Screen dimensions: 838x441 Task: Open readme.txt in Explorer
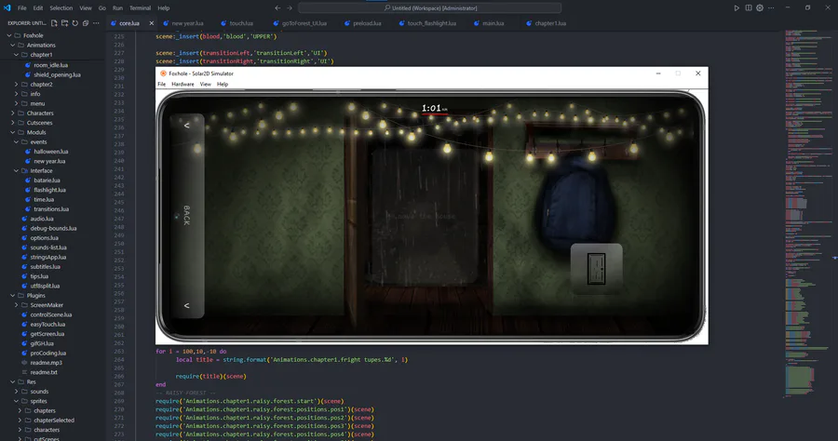point(44,372)
